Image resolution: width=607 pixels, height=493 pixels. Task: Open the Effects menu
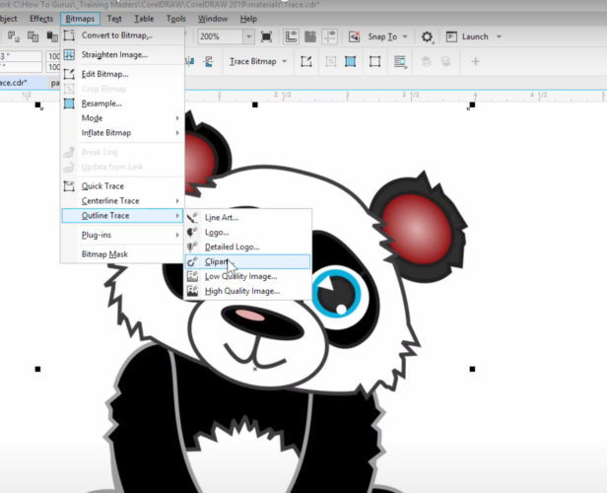point(41,19)
